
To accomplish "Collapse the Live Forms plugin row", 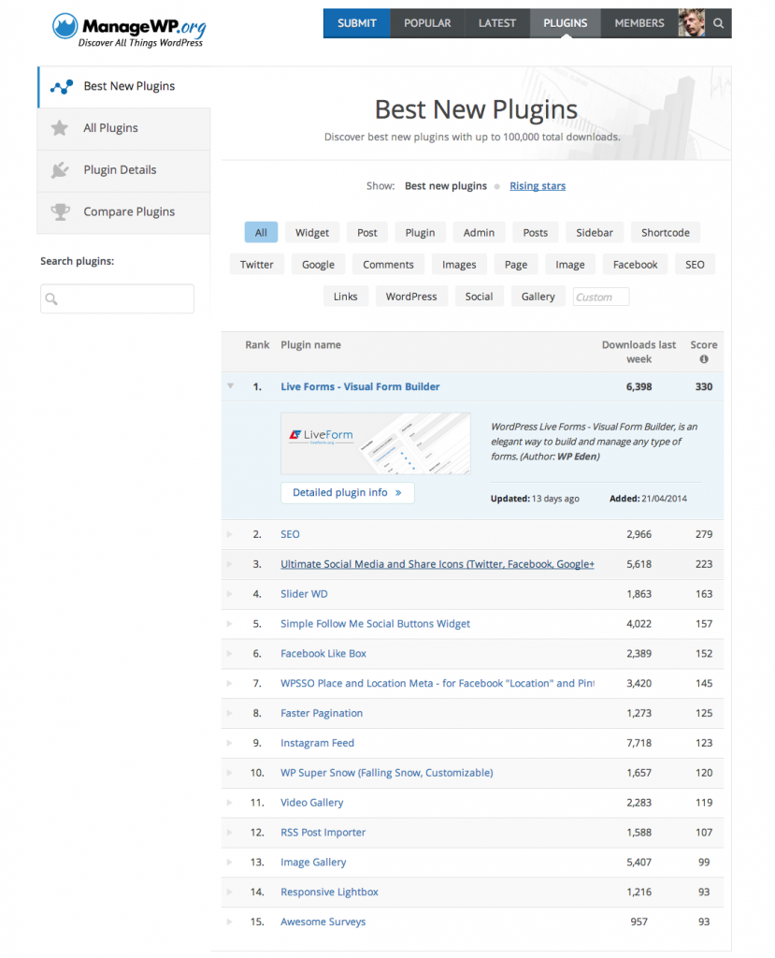I will tap(230, 386).
